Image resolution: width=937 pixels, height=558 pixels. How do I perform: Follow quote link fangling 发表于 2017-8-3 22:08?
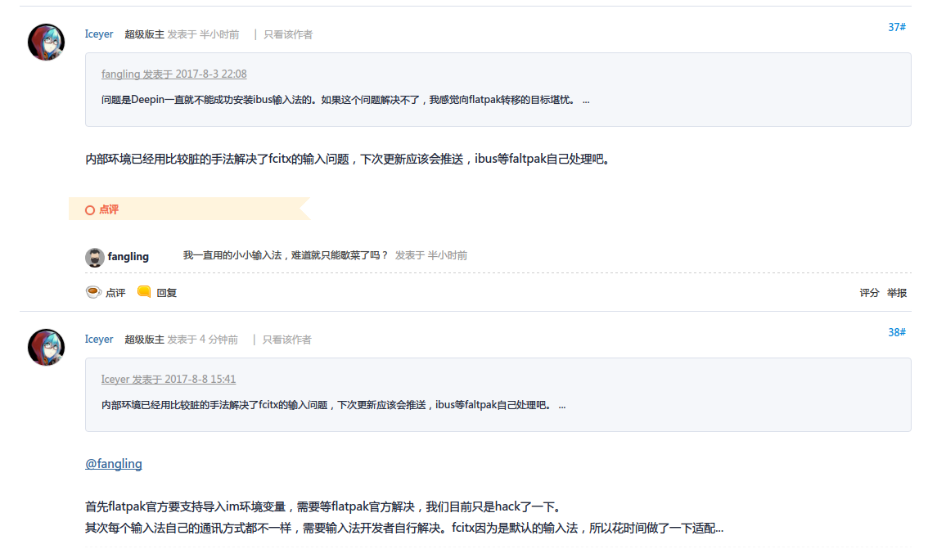click(x=173, y=74)
